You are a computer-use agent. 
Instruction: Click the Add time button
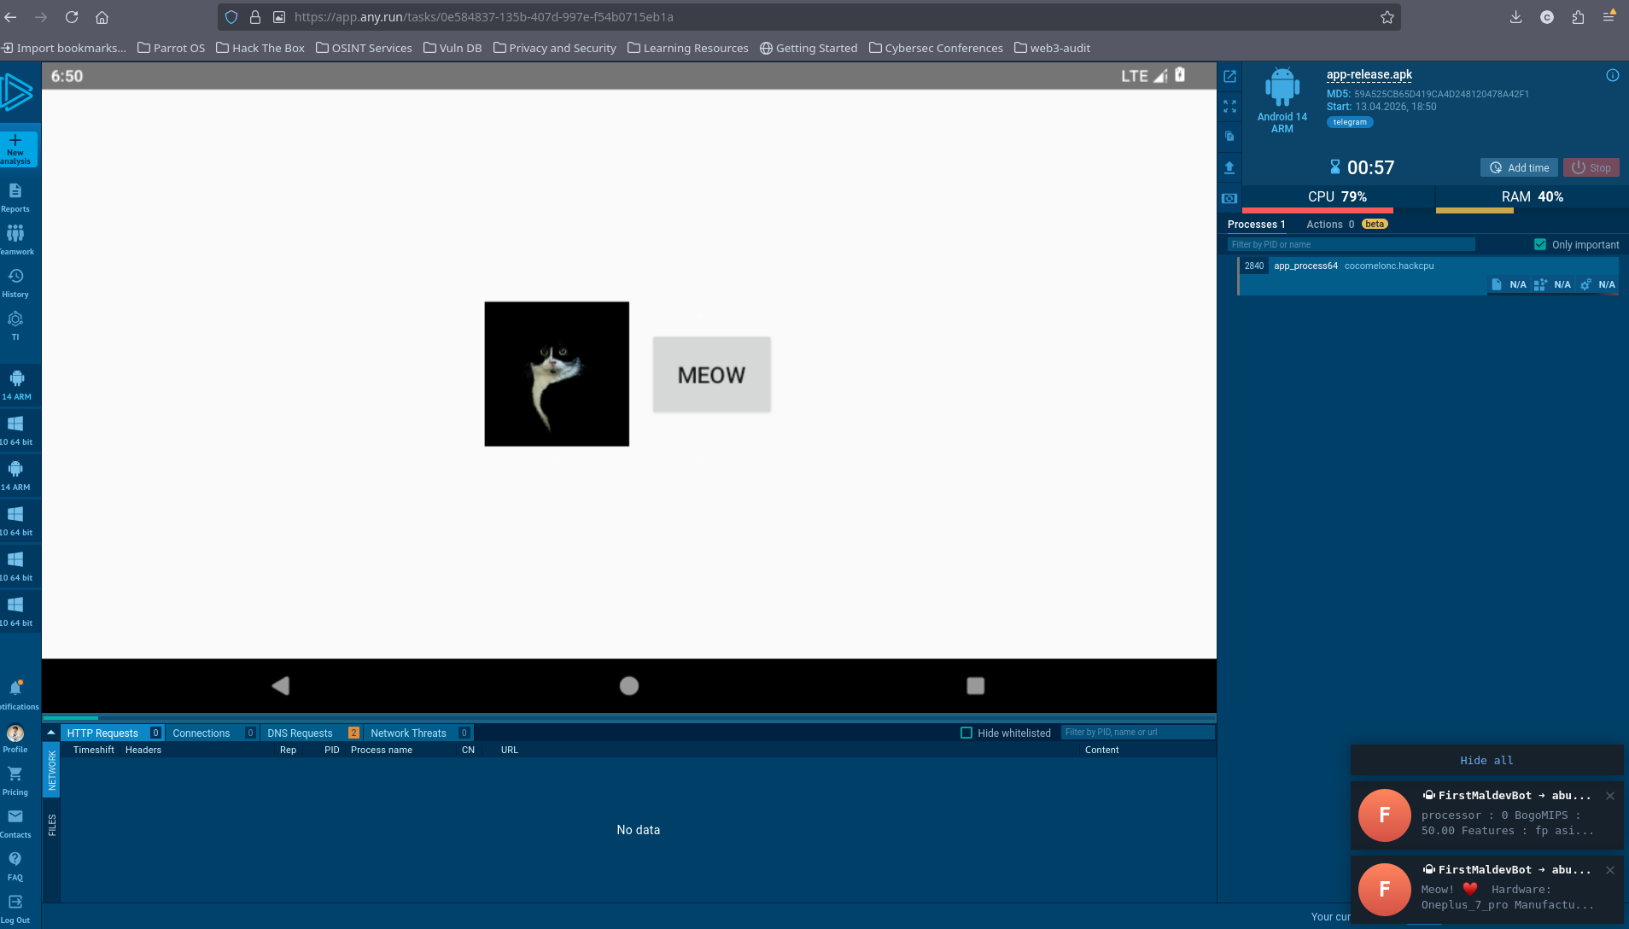point(1519,168)
